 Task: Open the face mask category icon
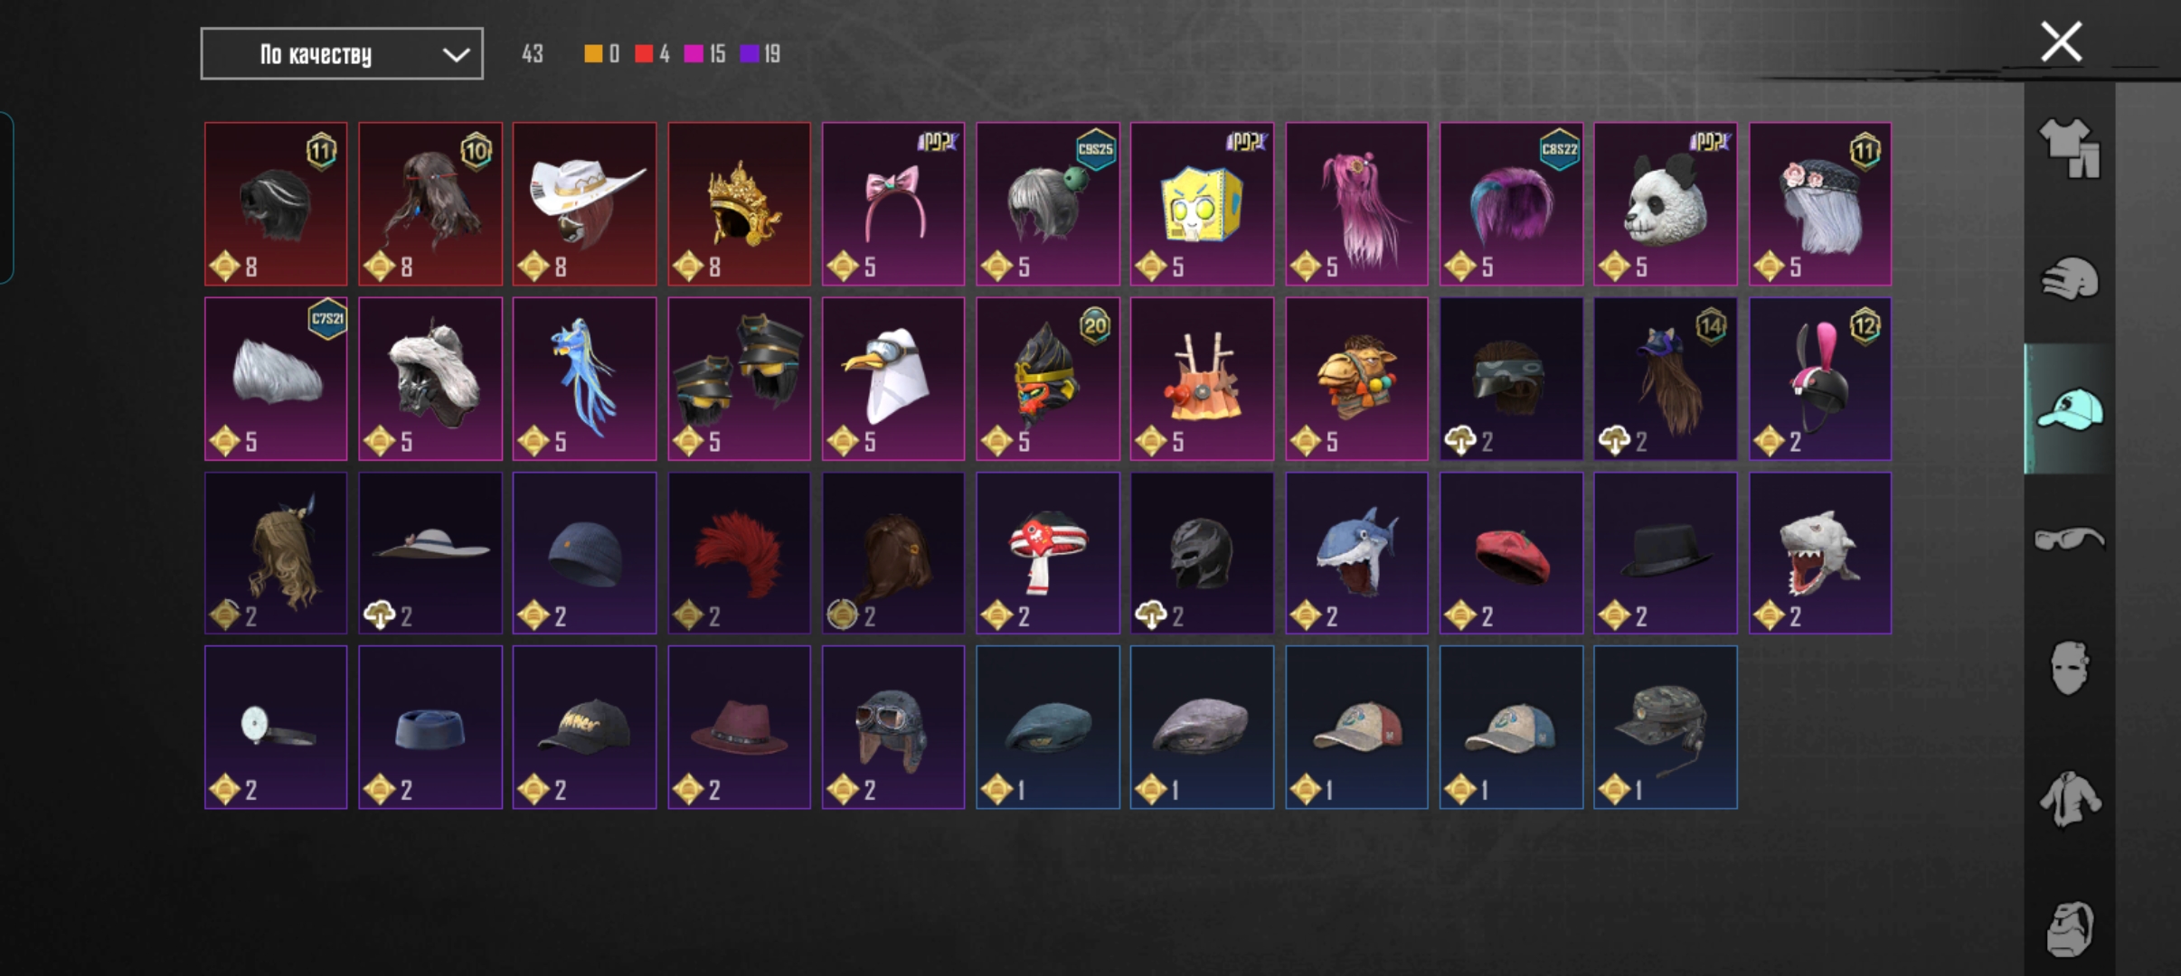tap(2070, 668)
